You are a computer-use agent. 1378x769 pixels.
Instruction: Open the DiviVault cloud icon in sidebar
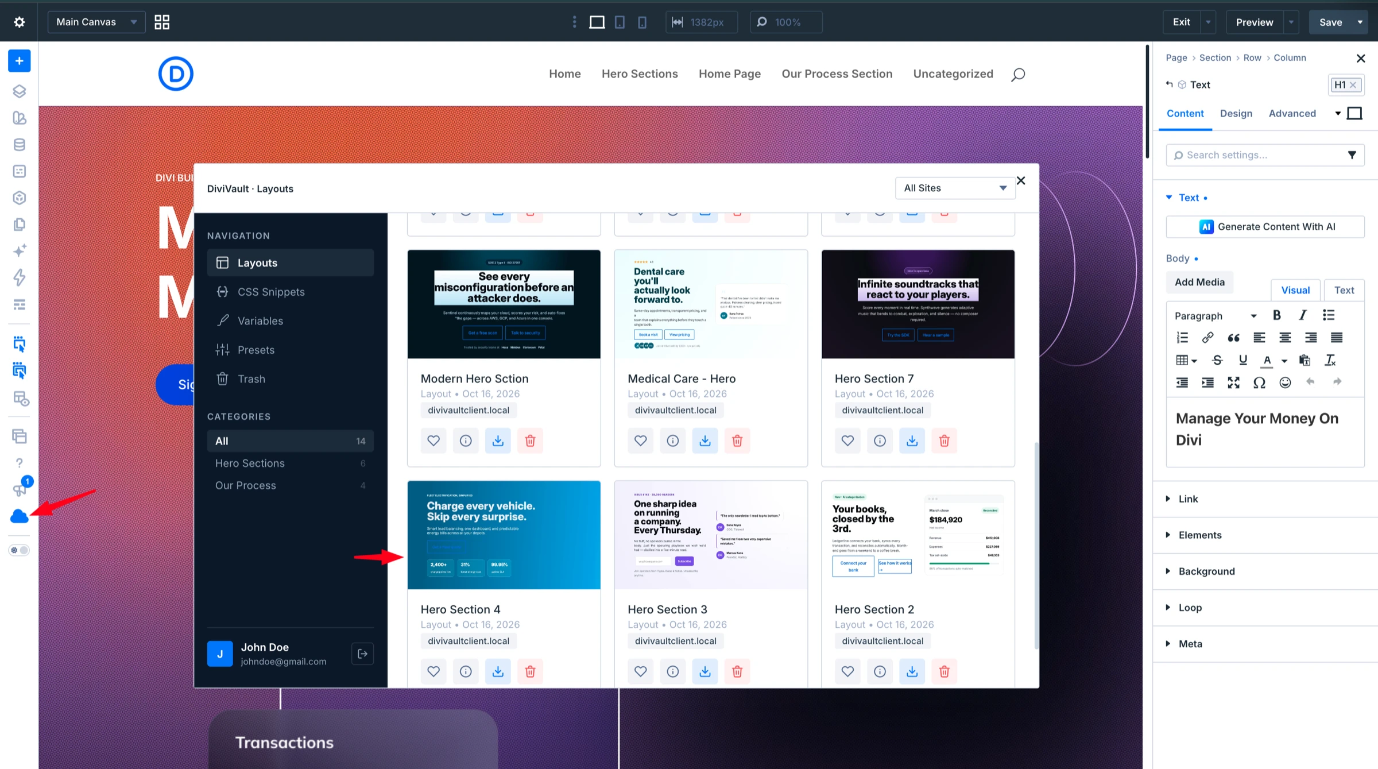click(x=19, y=516)
